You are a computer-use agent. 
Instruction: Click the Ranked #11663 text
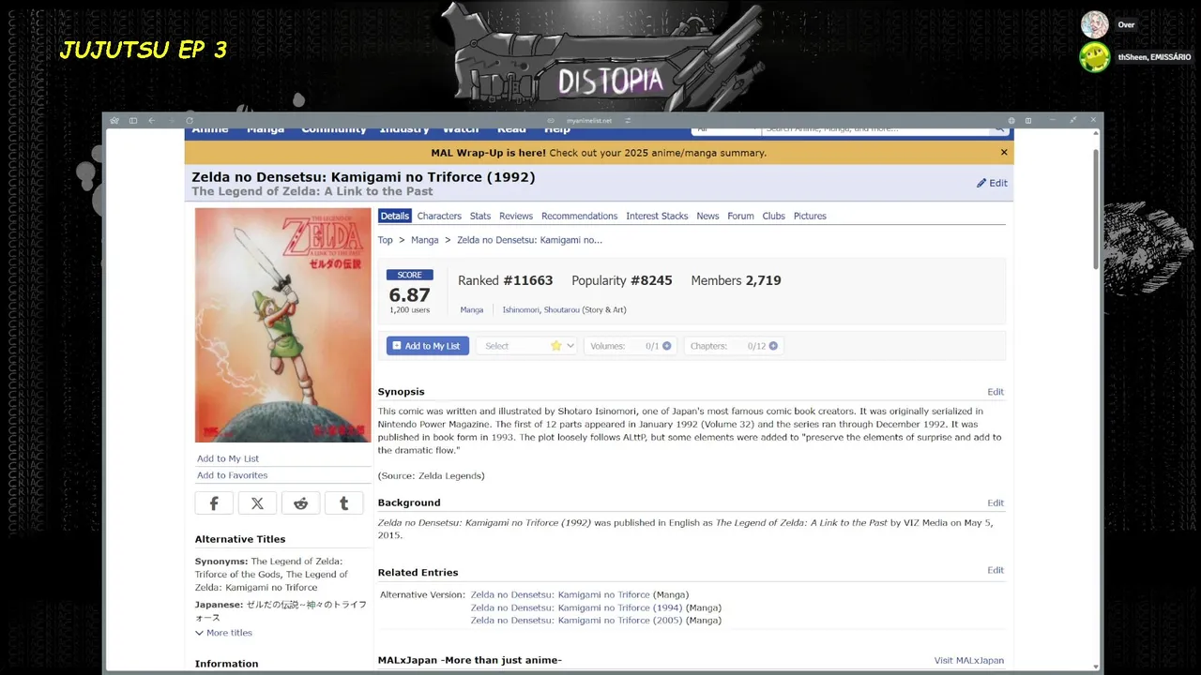(505, 280)
